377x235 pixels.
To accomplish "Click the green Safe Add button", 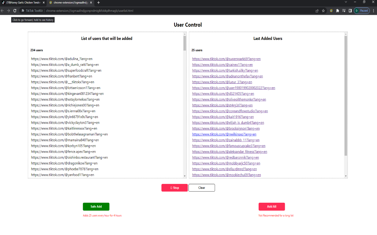I will point(96,207).
